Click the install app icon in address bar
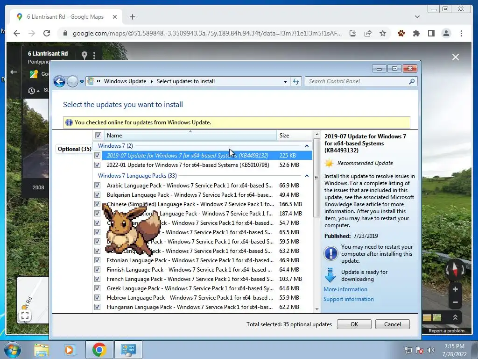 click(353, 33)
